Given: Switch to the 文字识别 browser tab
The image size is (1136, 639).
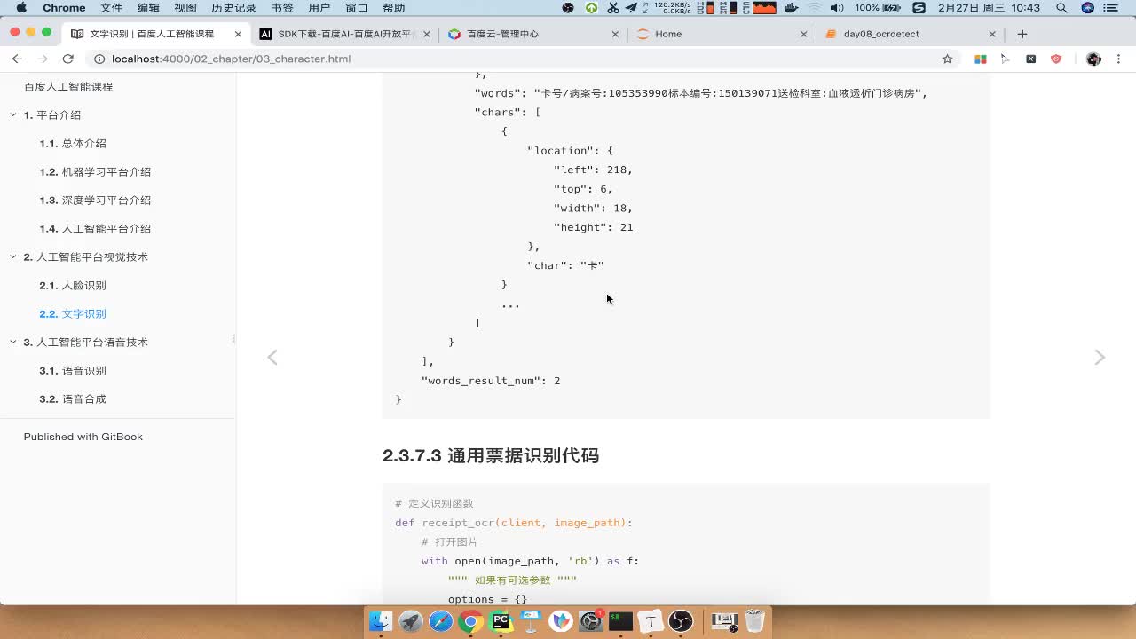Looking at the screenshot, I should click(x=152, y=34).
